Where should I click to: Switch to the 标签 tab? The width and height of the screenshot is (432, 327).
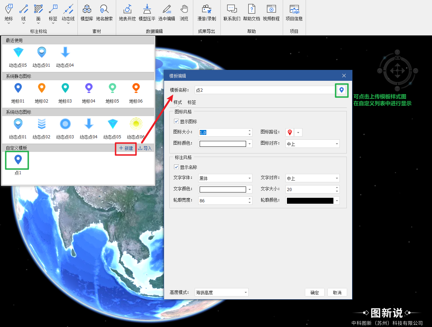tap(192, 103)
